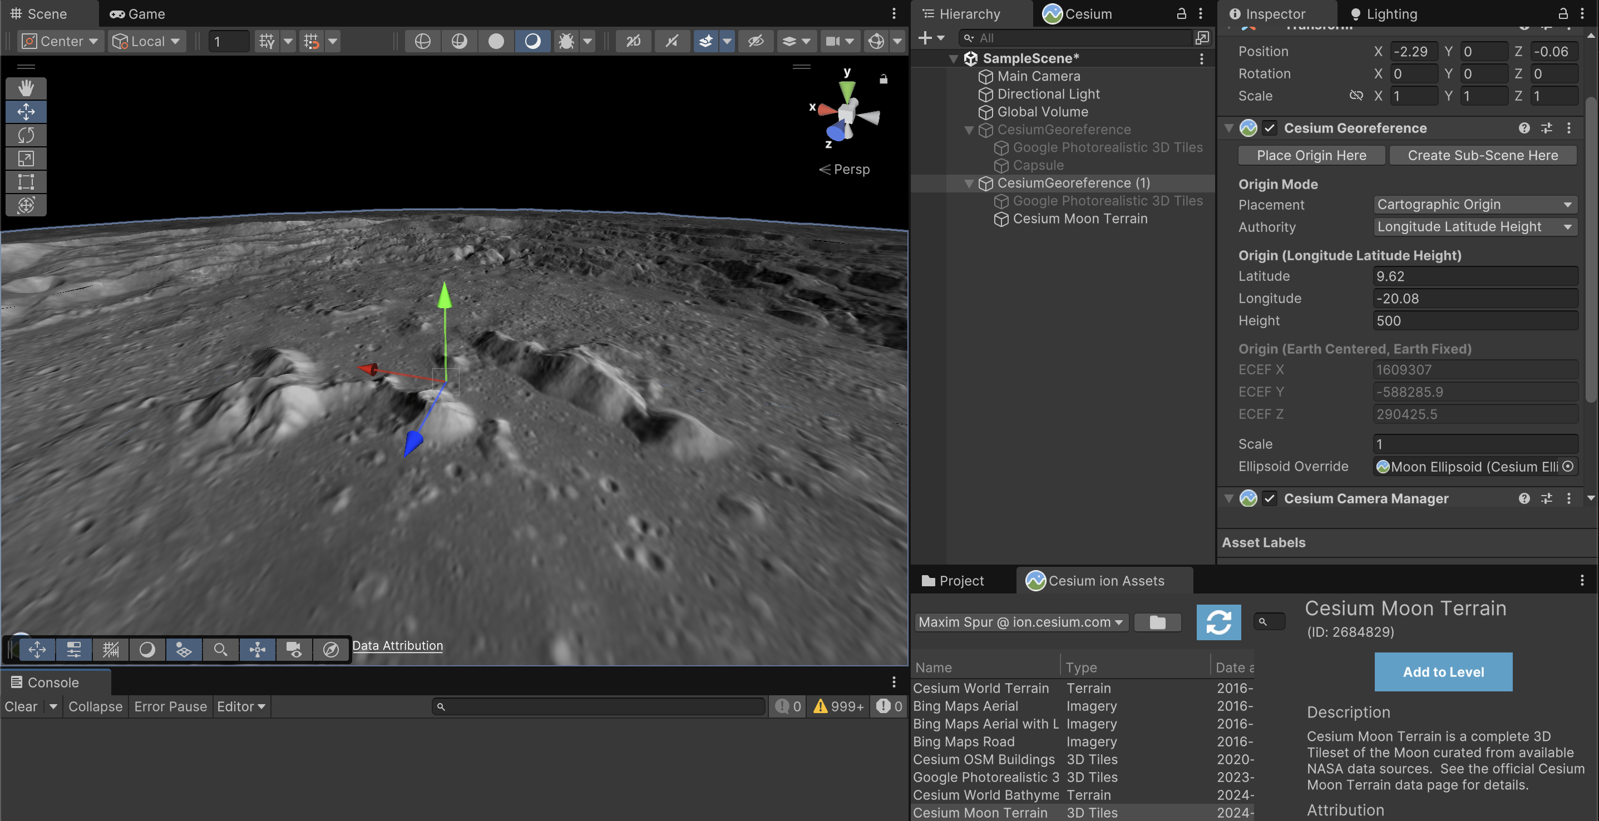Open Authority Longitude Latitude Height dropdown
The width and height of the screenshot is (1599, 821).
tap(1475, 227)
